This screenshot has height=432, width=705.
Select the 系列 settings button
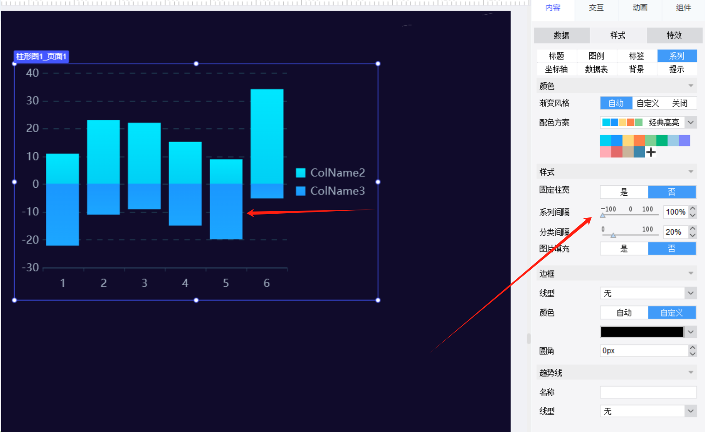point(677,56)
